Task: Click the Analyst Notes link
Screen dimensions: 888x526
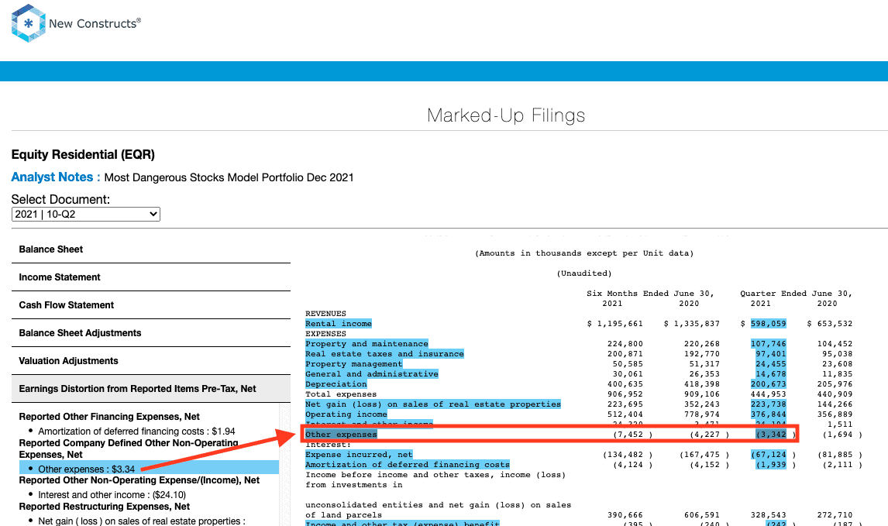Action: [x=56, y=177]
